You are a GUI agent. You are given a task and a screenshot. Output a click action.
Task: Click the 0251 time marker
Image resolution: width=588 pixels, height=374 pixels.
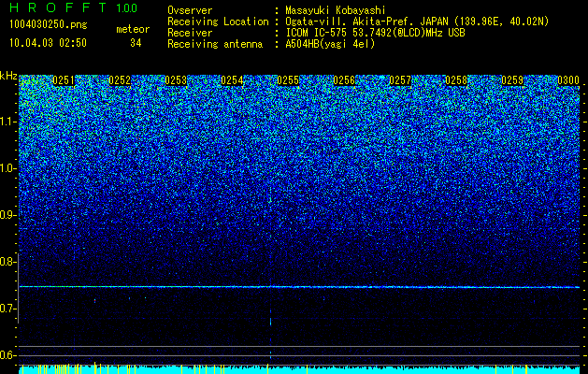coord(63,80)
